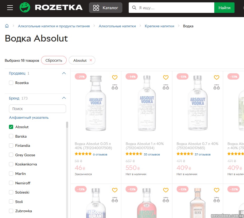Viewport: 244px width, 218px height.
Task: Go to home via breadcrumb house icon
Action: (x=7, y=26)
